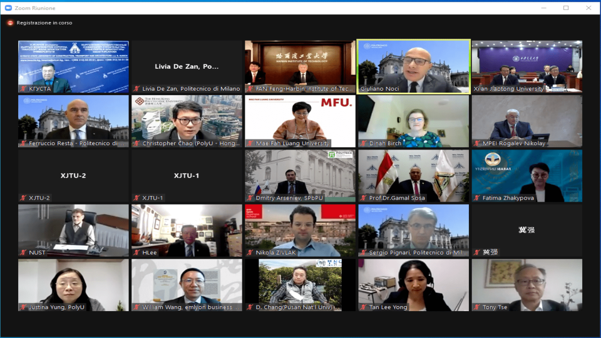Image resolution: width=601 pixels, height=338 pixels.
Task: Click muted mic icon next to Nikola ZIVLAK
Action: tap(250, 253)
